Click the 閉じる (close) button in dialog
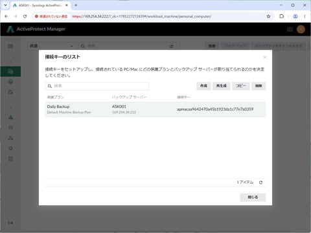 [x=253, y=197]
